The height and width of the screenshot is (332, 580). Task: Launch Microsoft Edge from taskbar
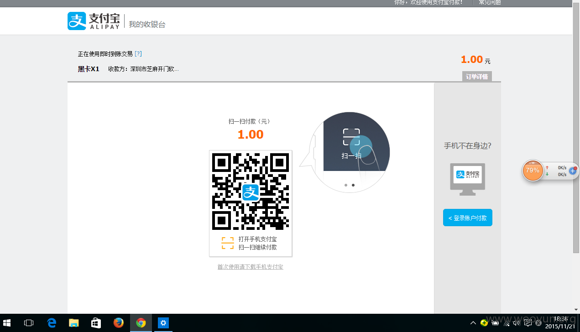point(52,323)
